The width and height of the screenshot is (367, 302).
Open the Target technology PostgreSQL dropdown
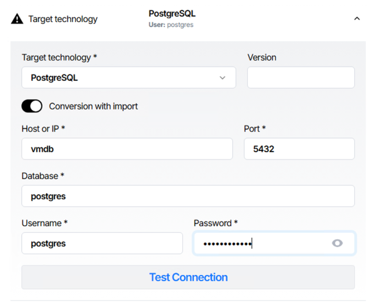tap(128, 78)
